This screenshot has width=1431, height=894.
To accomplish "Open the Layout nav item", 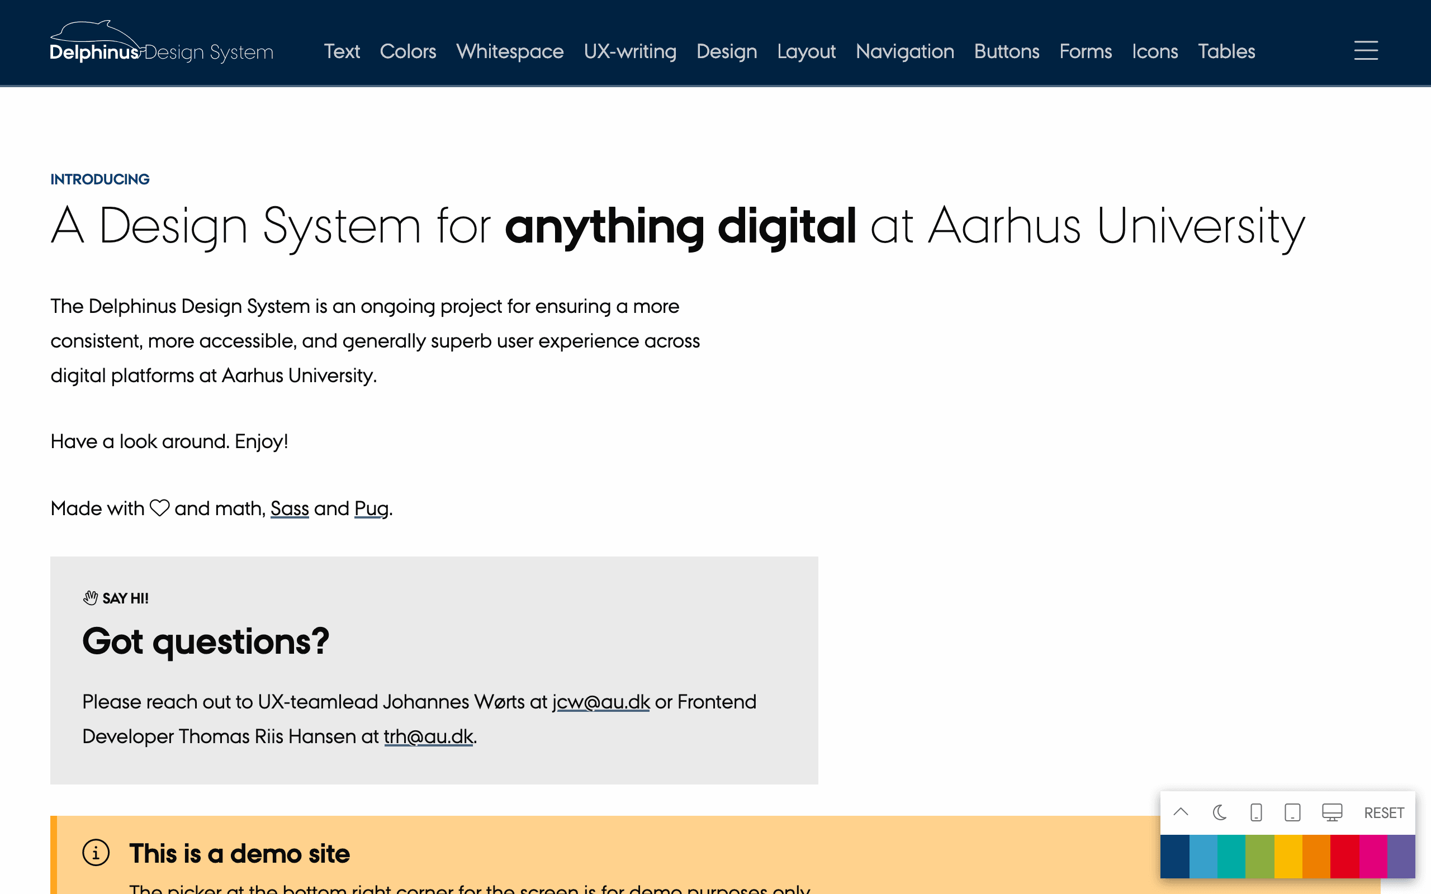I will tap(806, 51).
